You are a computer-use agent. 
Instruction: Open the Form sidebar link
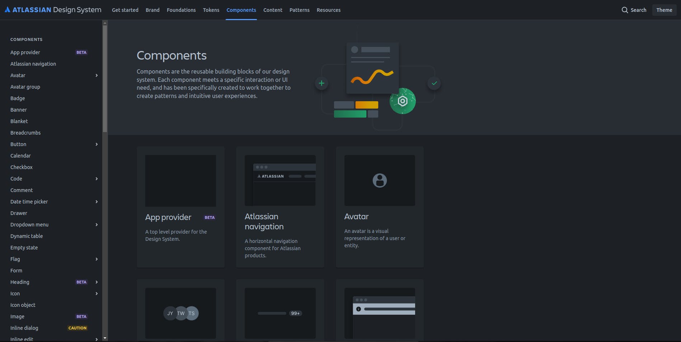[16, 271]
